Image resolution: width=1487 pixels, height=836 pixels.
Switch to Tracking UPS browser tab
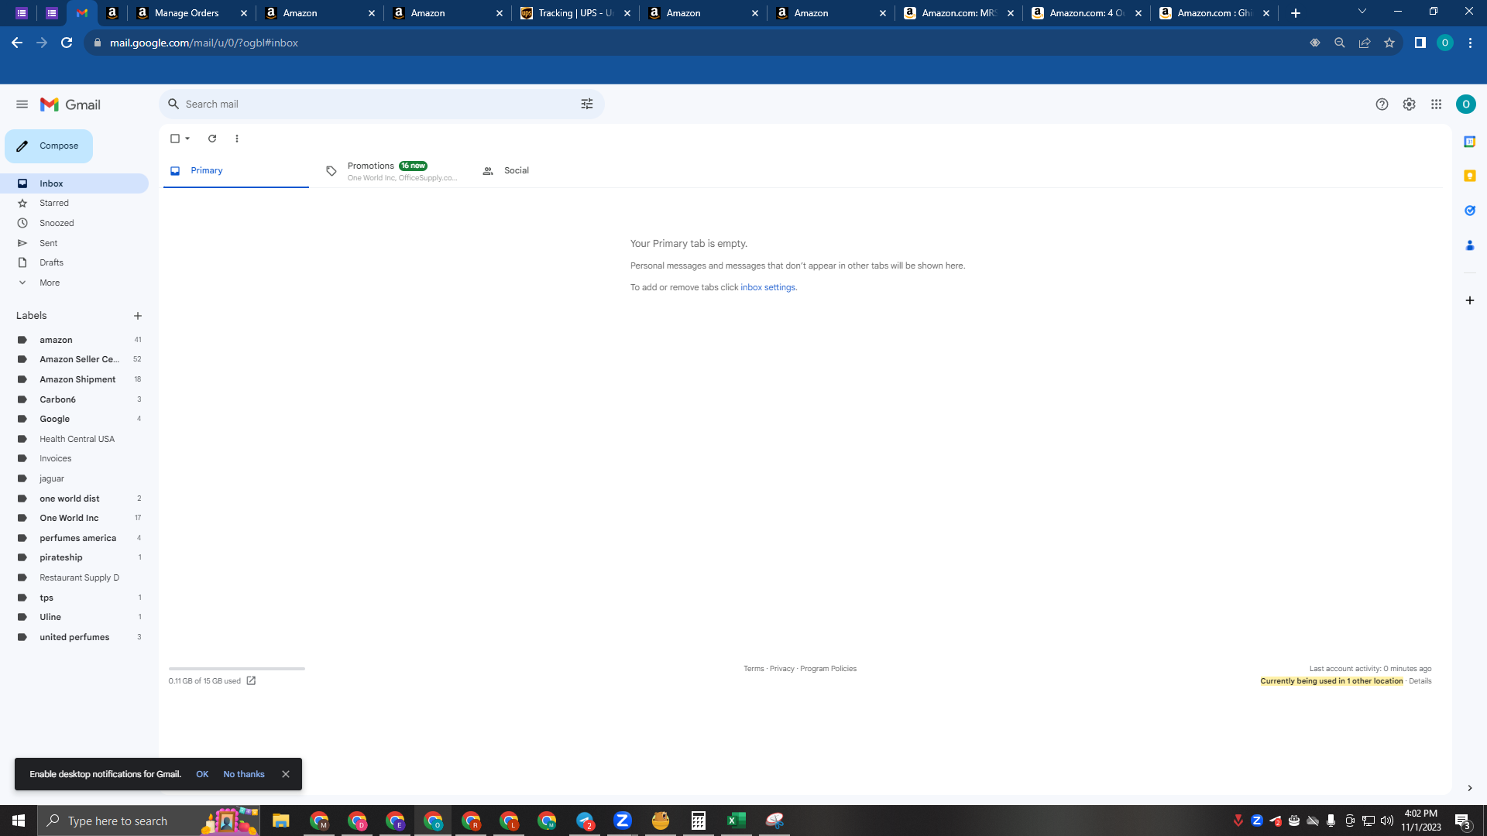point(575,13)
